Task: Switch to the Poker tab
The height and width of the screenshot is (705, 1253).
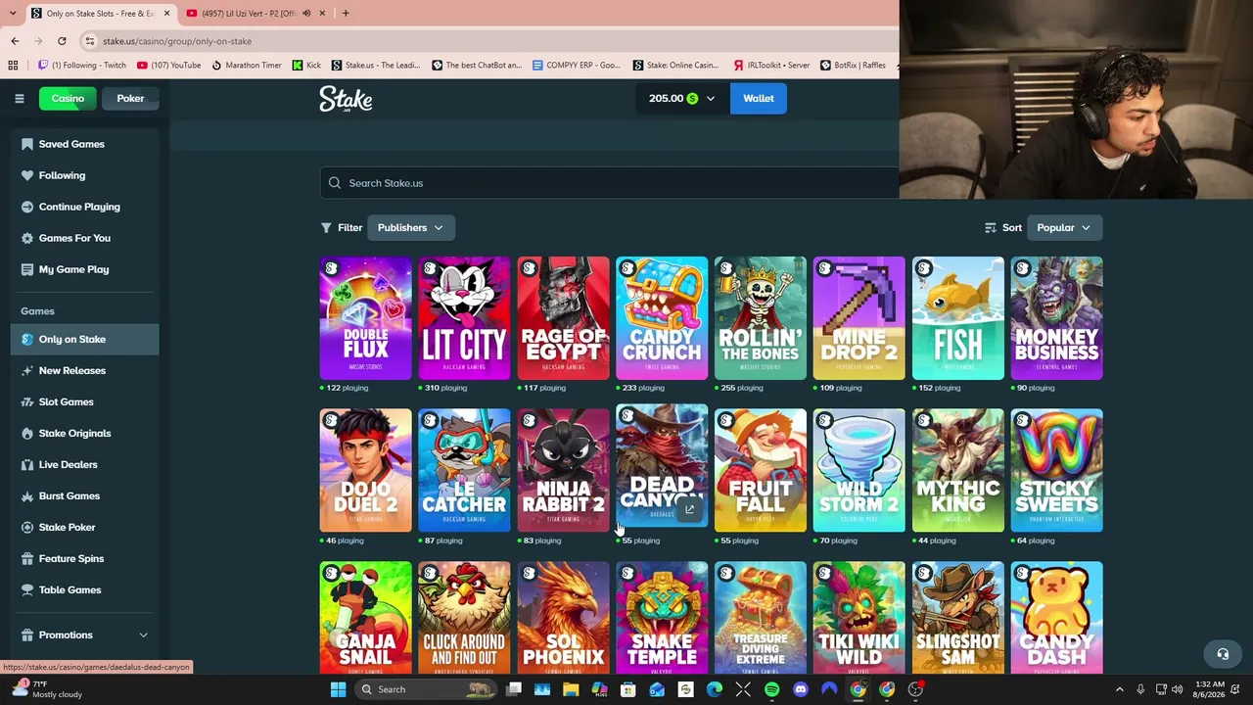Action: [130, 98]
